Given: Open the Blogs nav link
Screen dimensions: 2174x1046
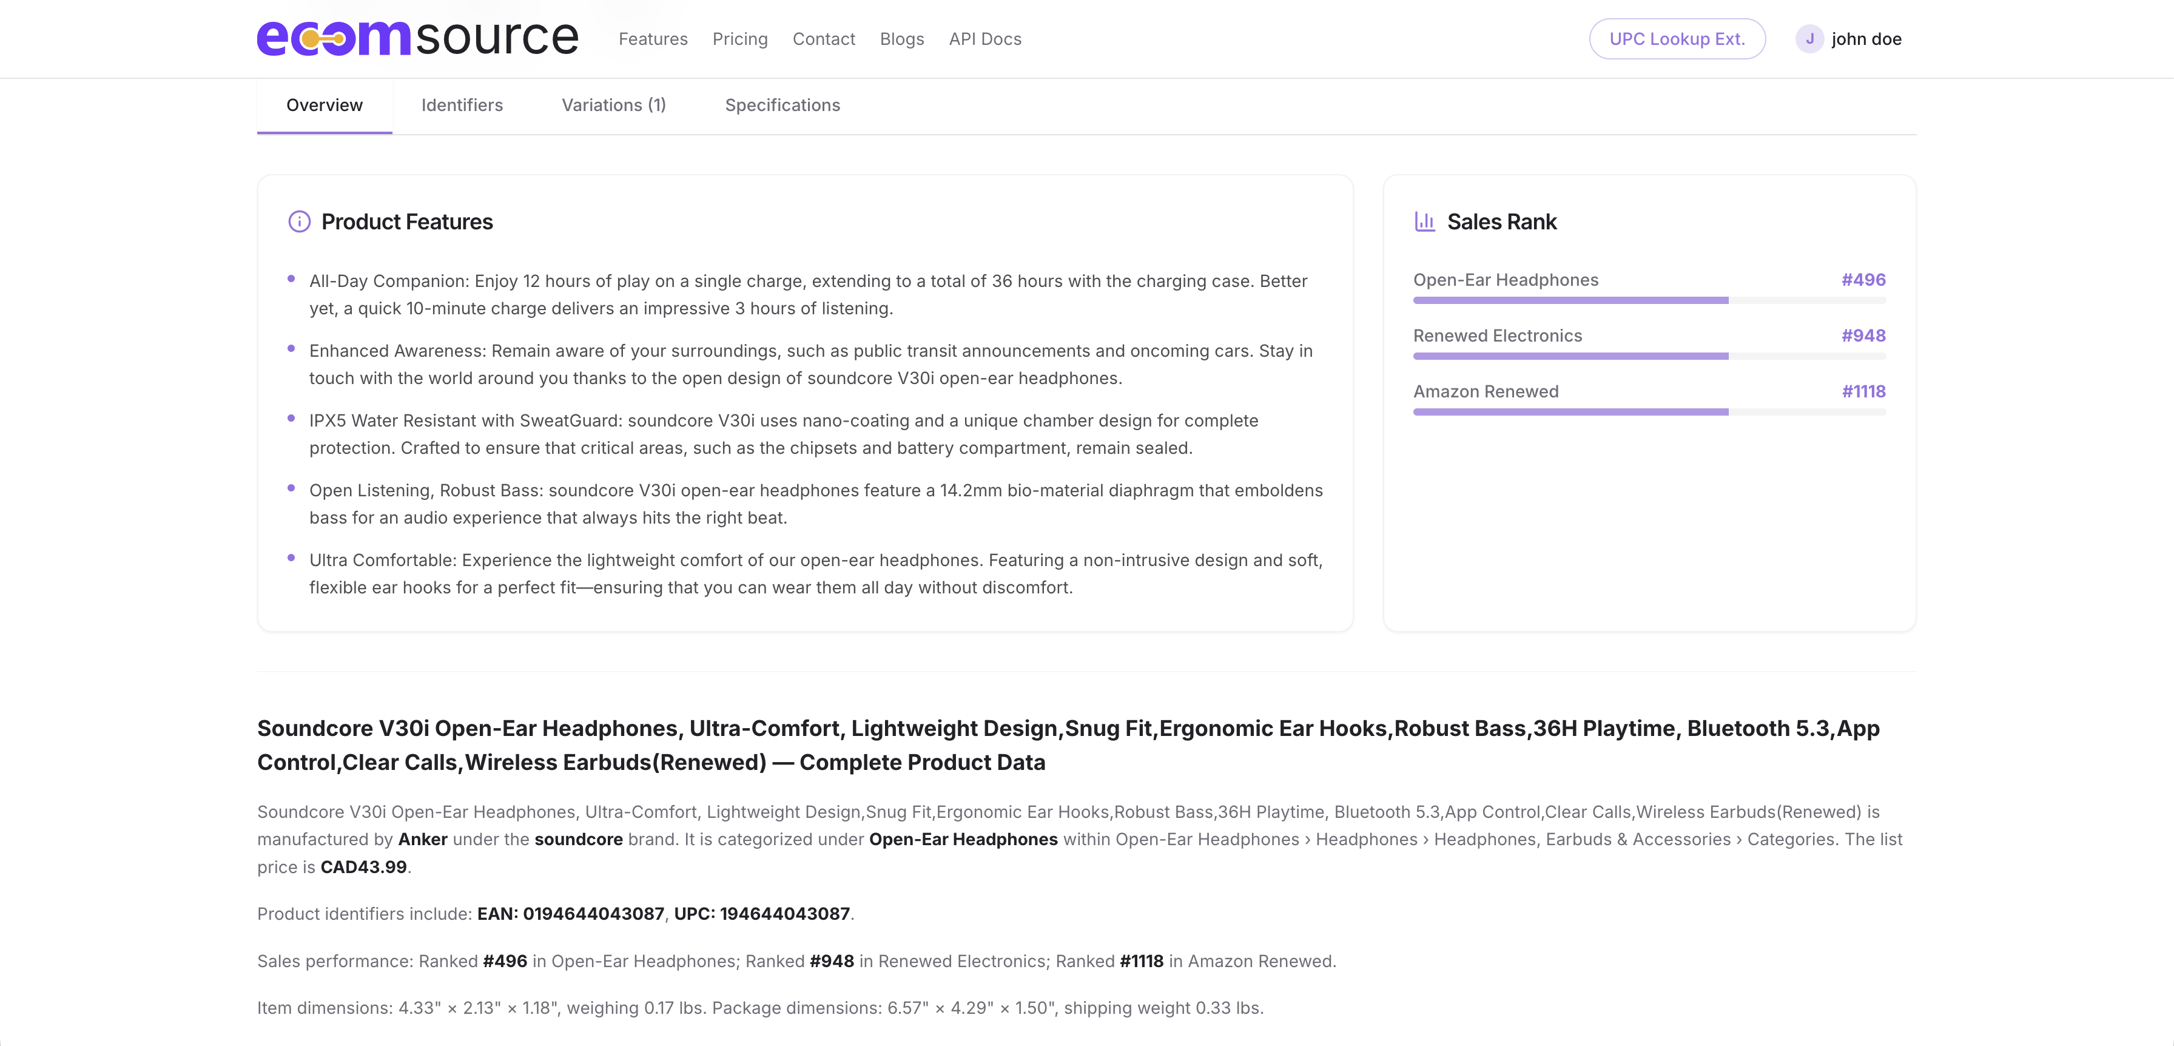Looking at the screenshot, I should click(901, 39).
